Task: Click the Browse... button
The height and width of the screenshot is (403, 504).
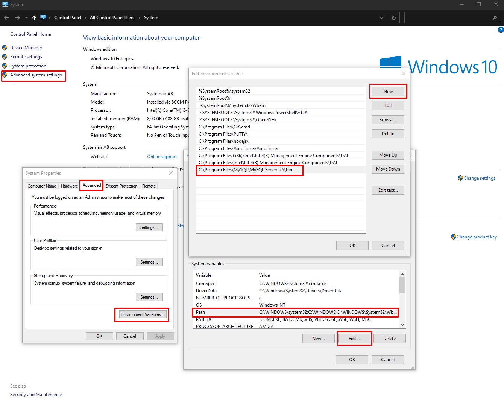Action: coord(388,120)
